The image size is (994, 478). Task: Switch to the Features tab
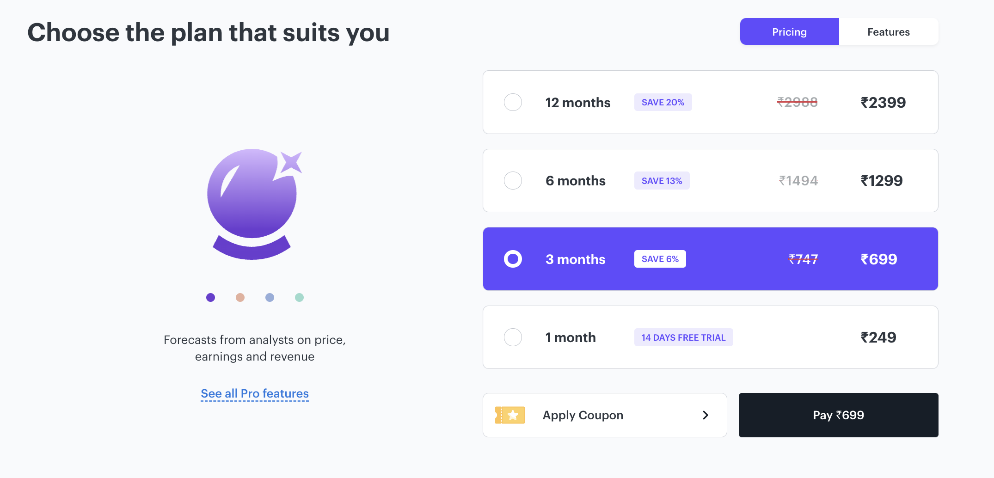[x=889, y=31]
